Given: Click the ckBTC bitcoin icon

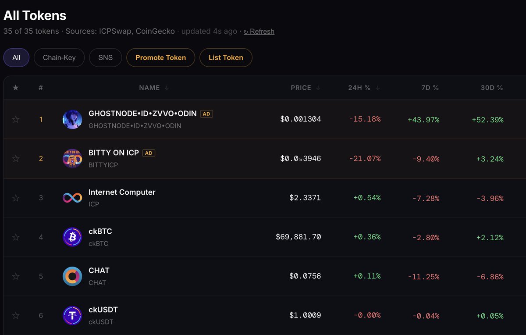Looking at the screenshot, I should tap(72, 237).
